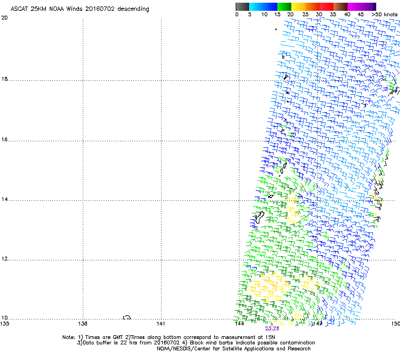
Task: Click longitude label 138 on bottom axis
Action: [x=83, y=324]
